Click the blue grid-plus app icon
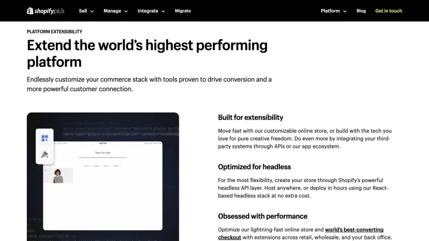The image size is (429, 241). pyautogui.click(x=45, y=138)
